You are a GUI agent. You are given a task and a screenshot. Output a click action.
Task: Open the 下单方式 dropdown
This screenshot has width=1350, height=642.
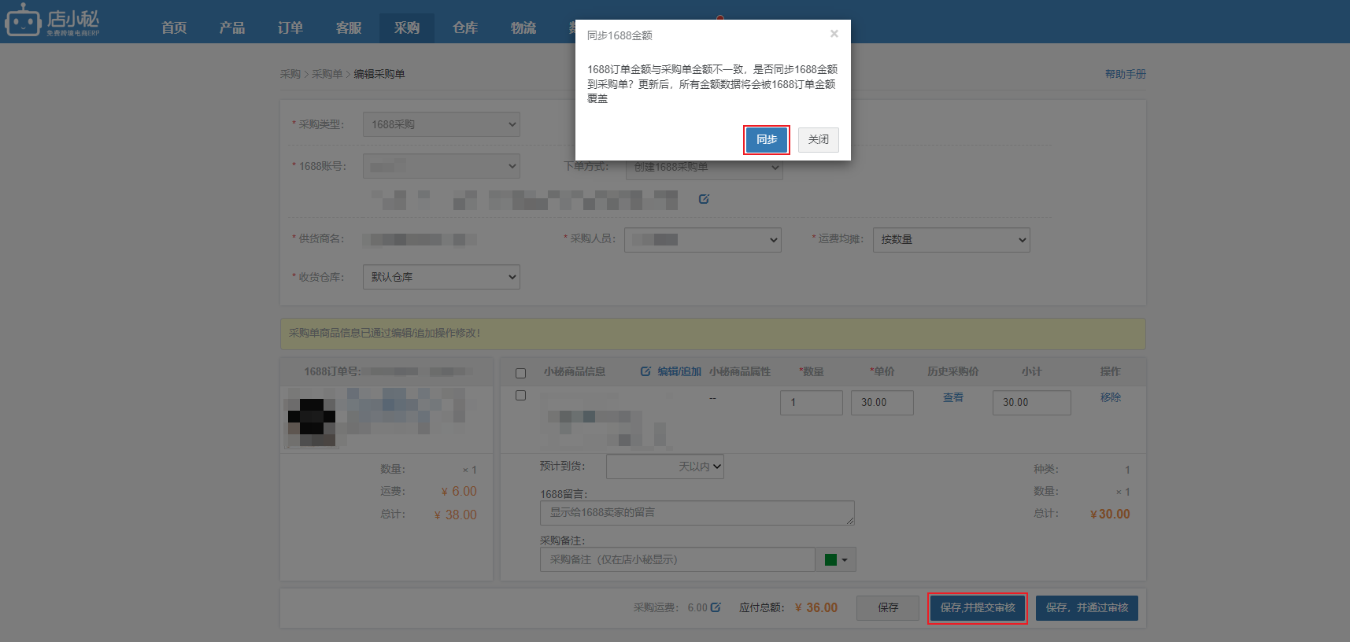(704, 167)
